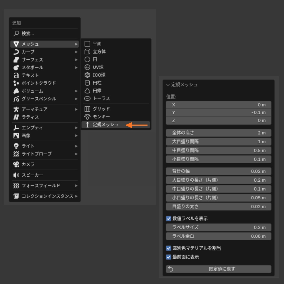The height and width of the screenshot is (284, 284).
Task: Toggle the 識別色マテリアルを割当 checkbox
Action: [x=168, y=248]
